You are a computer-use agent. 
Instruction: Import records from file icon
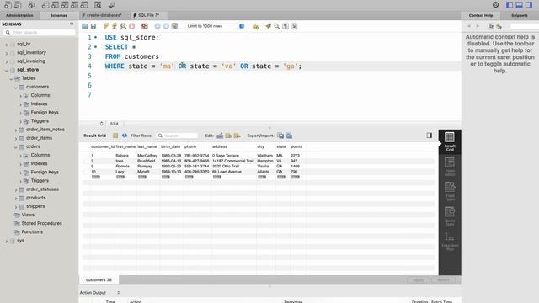pos(289,136)
